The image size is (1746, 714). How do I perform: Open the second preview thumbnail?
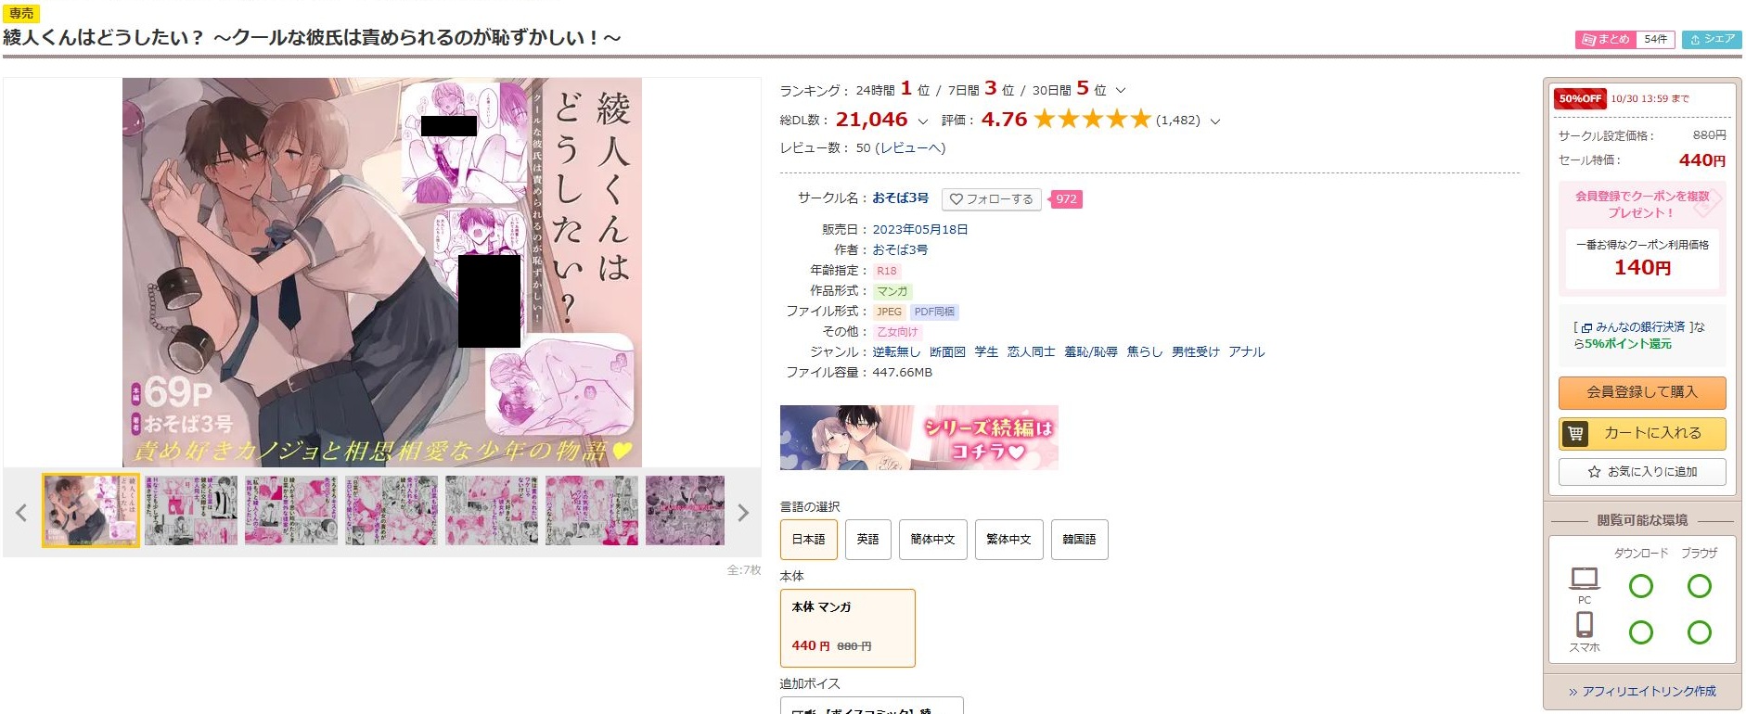pos(191,510)
